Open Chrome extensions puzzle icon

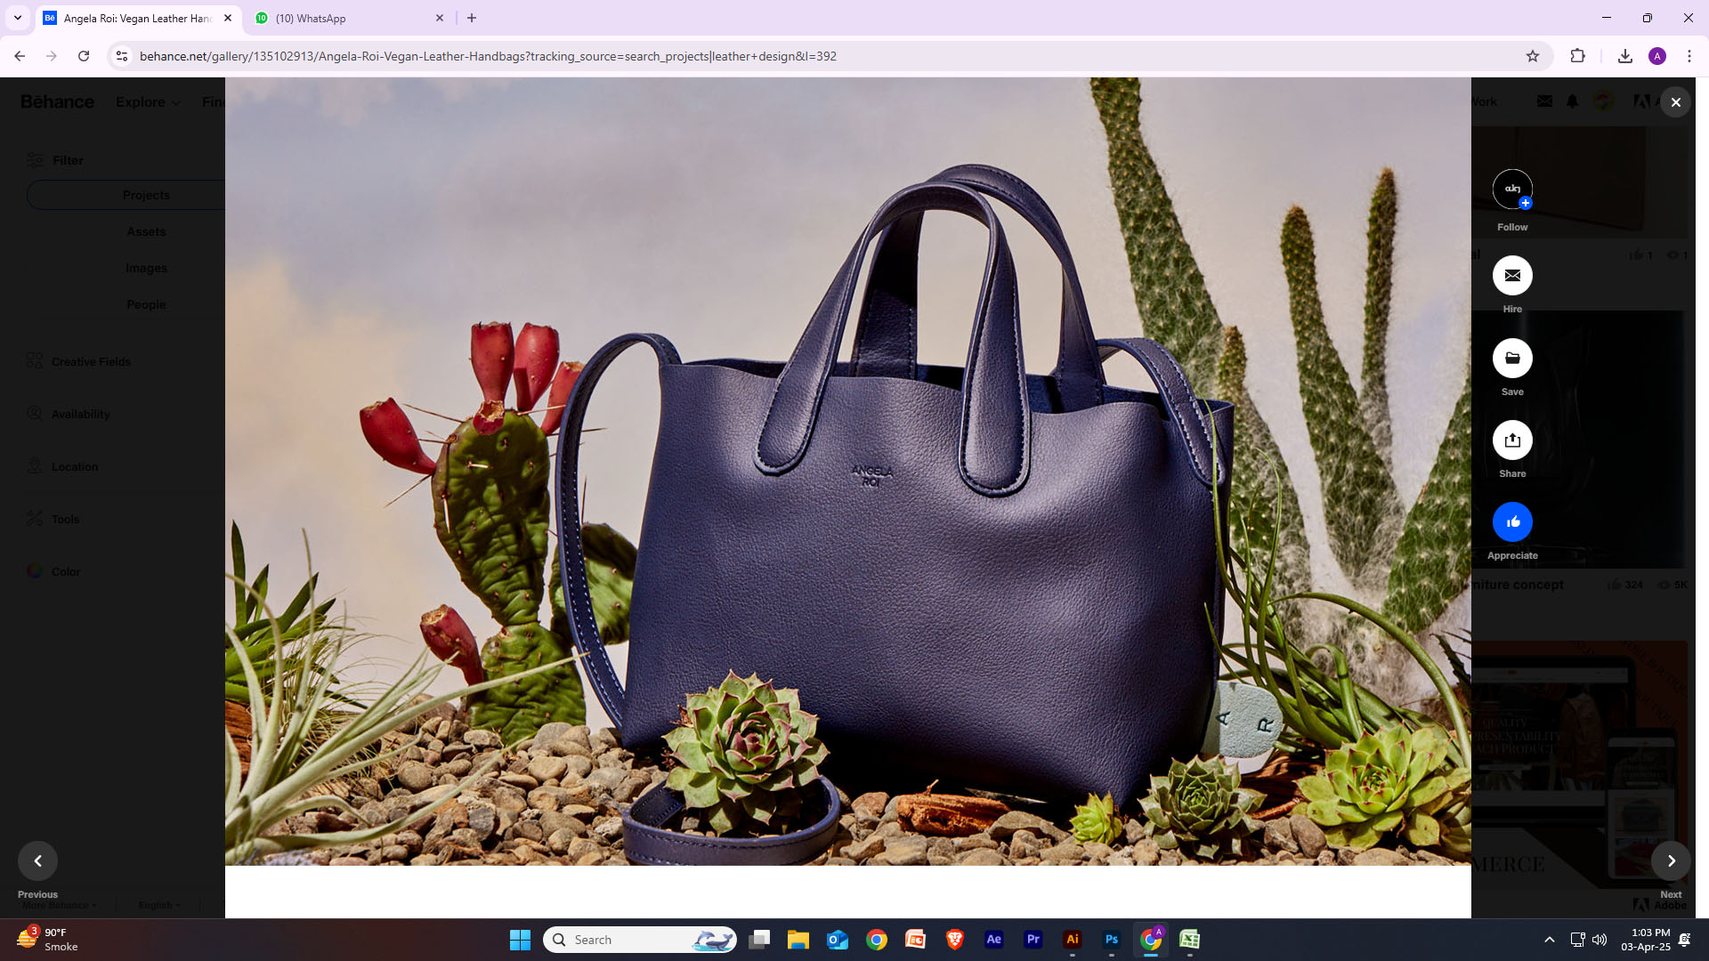click(x=1577, y=56)
